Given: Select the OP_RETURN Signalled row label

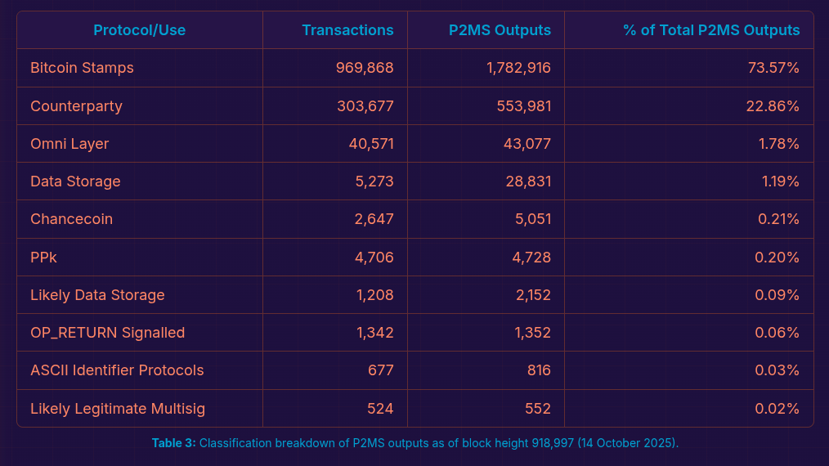Looking at the screenshot, I should (107, 333).
